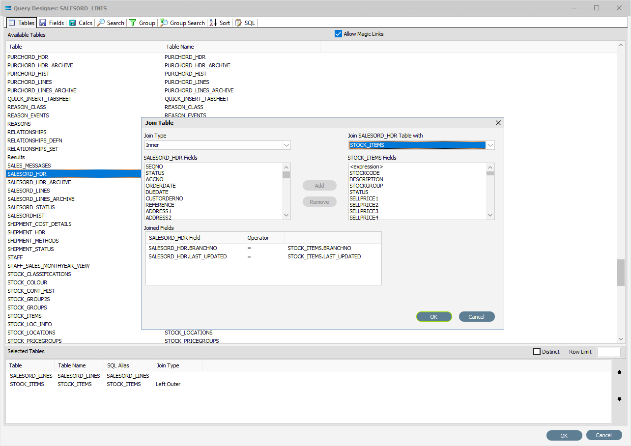Click Available Tables scrollbar down arrow
Image resolution: width=631 pixels, height=446 pixels.
click(x=621, y=339)
